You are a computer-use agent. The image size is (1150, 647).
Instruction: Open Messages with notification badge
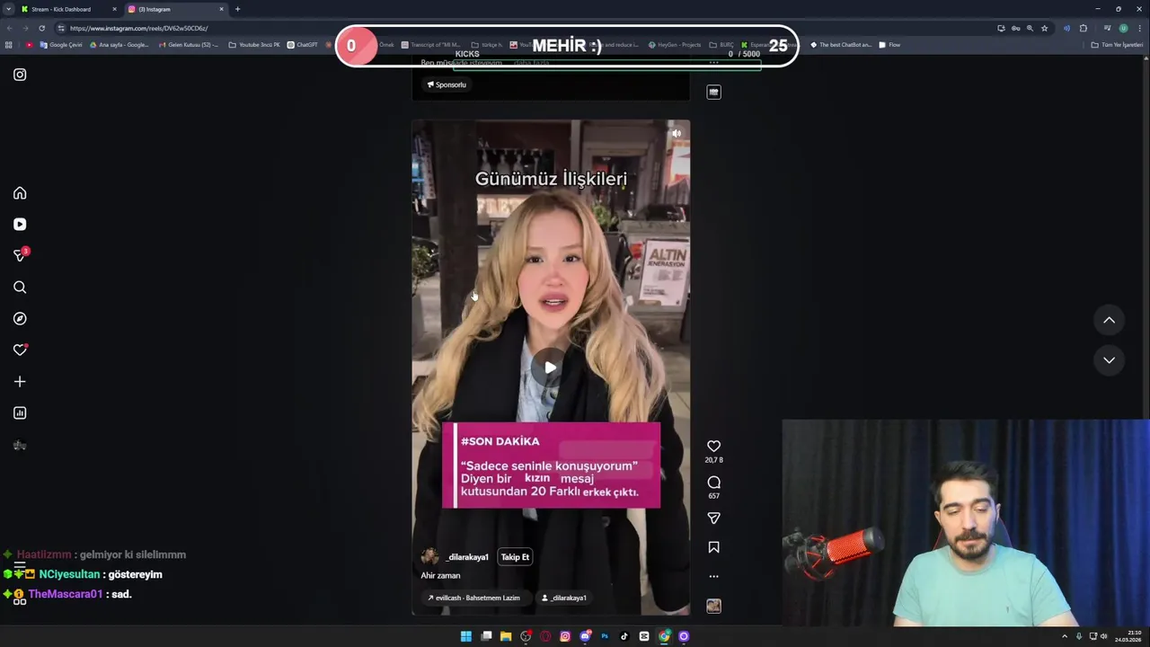20,255
